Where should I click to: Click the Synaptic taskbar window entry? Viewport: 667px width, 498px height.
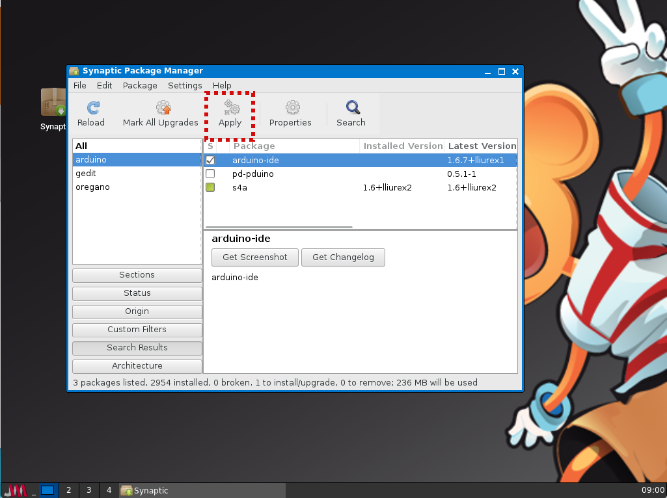pos(145,490)
